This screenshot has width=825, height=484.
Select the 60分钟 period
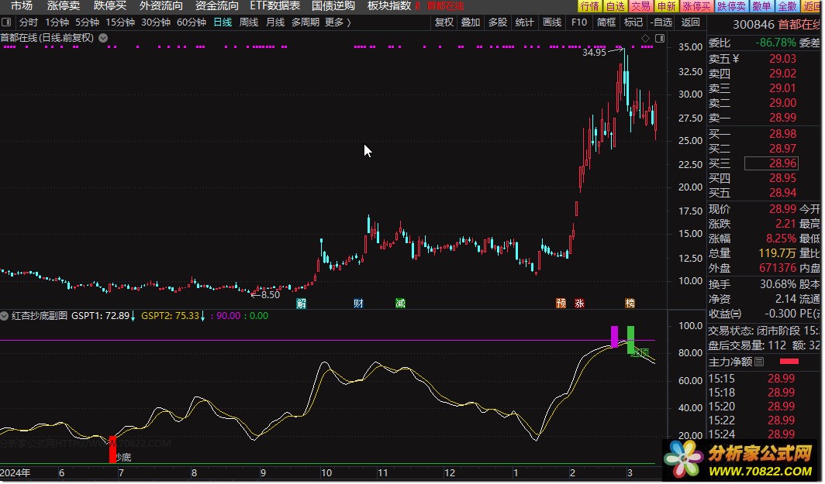192,22
